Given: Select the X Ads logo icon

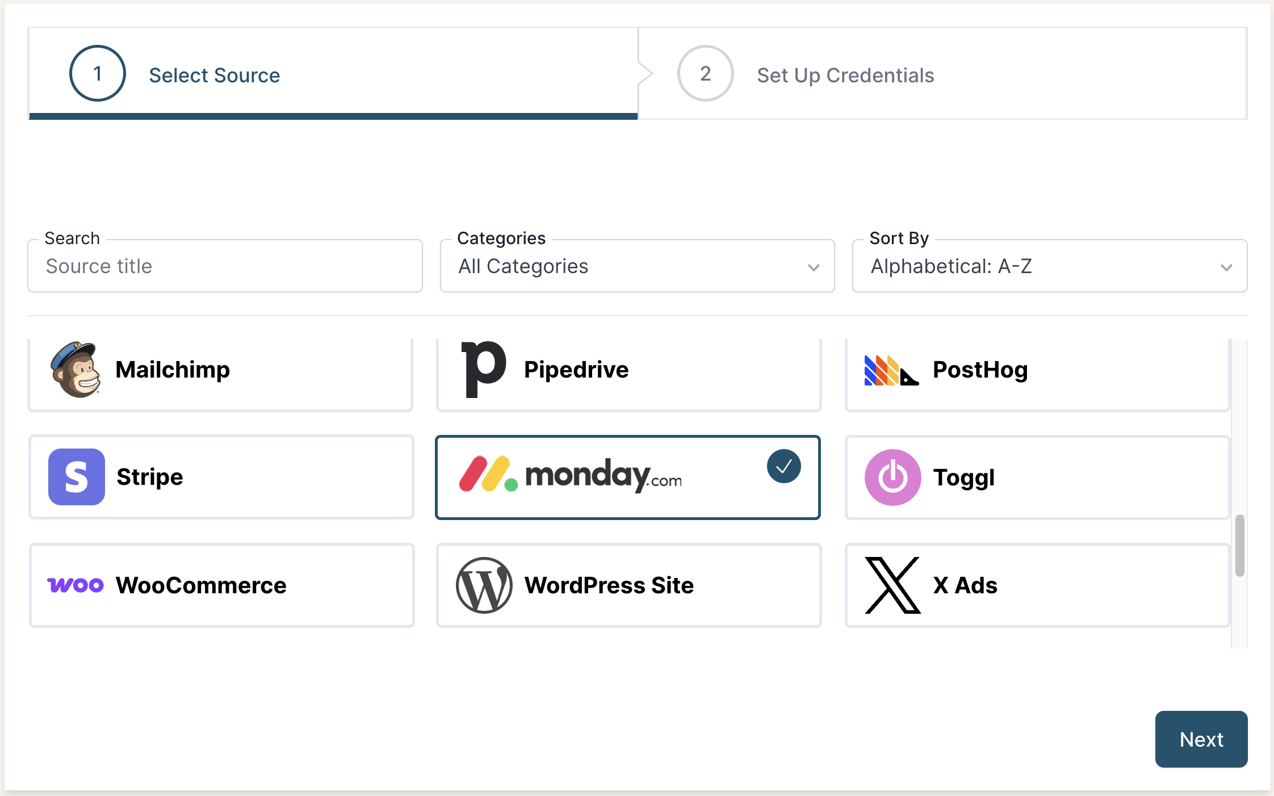Looking at the screenshot, I should tap(892, 585).
